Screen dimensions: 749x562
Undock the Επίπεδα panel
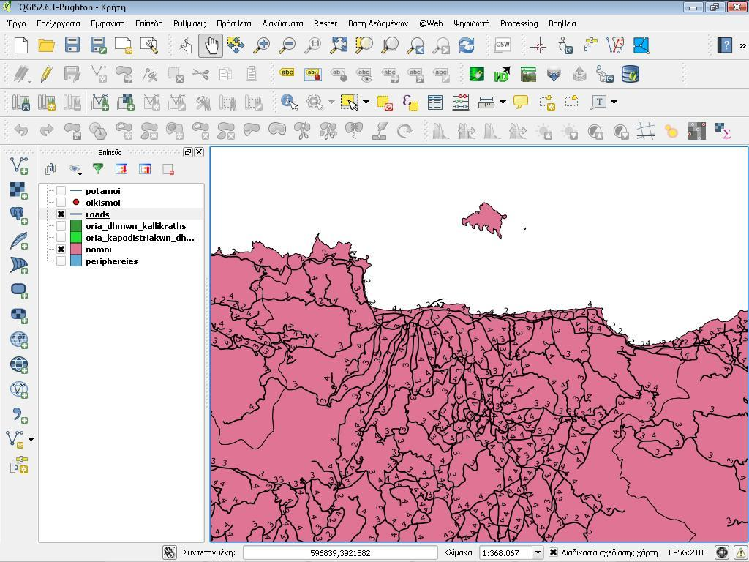[x=188, y=152]
